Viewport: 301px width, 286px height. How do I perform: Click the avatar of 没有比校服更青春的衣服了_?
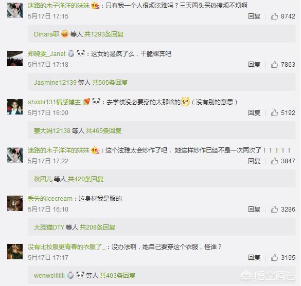coord(15,251)
